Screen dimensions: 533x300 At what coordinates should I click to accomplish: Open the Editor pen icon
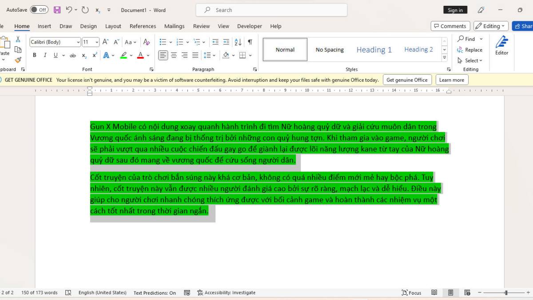[501, 45]
